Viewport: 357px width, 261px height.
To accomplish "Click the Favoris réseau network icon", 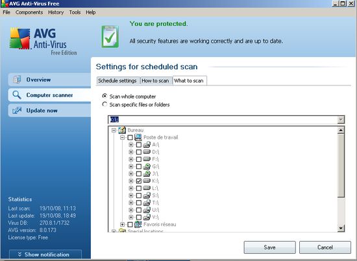I will coord(138,225).
